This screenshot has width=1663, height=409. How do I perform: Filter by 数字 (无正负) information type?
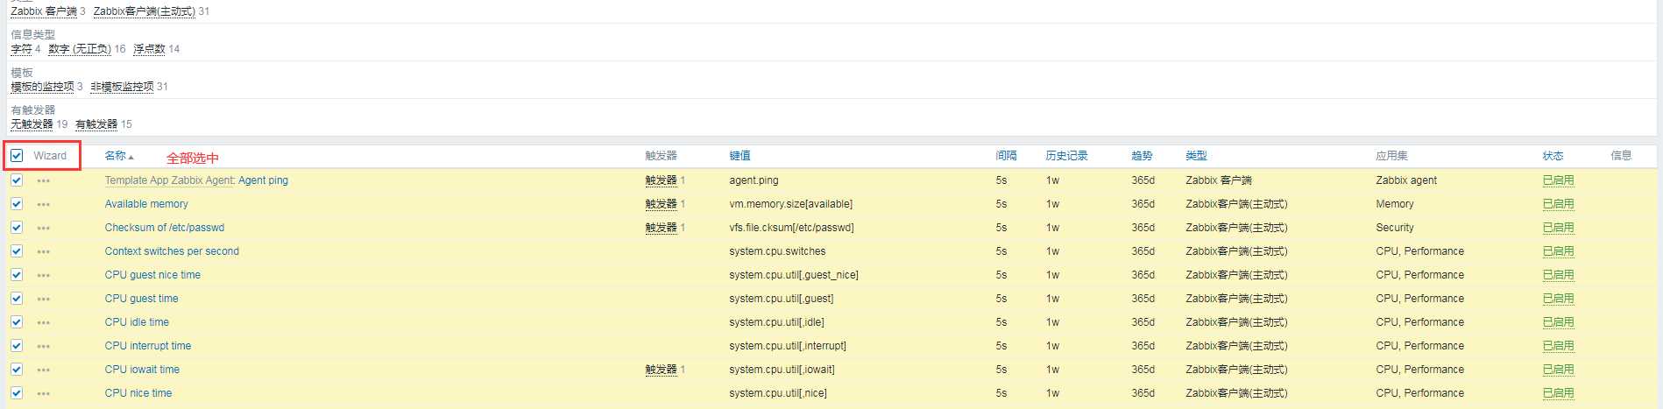[80, 49]
